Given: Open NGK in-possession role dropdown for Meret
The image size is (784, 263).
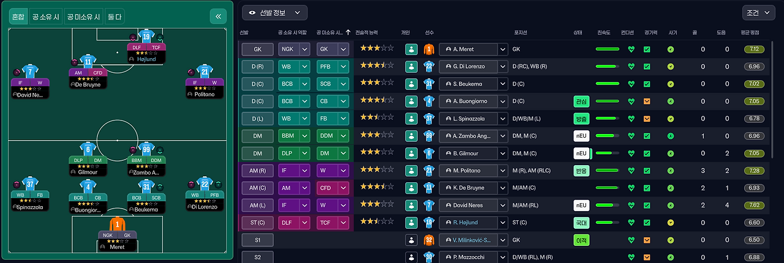Looking at the screenshot, I should click(293, 50).
